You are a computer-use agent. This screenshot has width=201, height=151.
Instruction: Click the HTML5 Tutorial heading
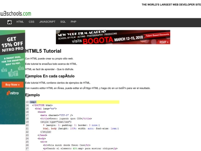(43, 51)
